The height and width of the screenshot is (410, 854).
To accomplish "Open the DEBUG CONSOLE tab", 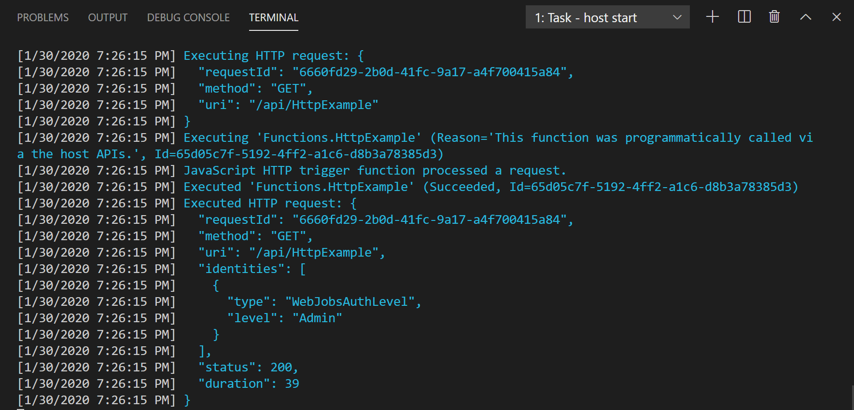I will coord(188,17).
